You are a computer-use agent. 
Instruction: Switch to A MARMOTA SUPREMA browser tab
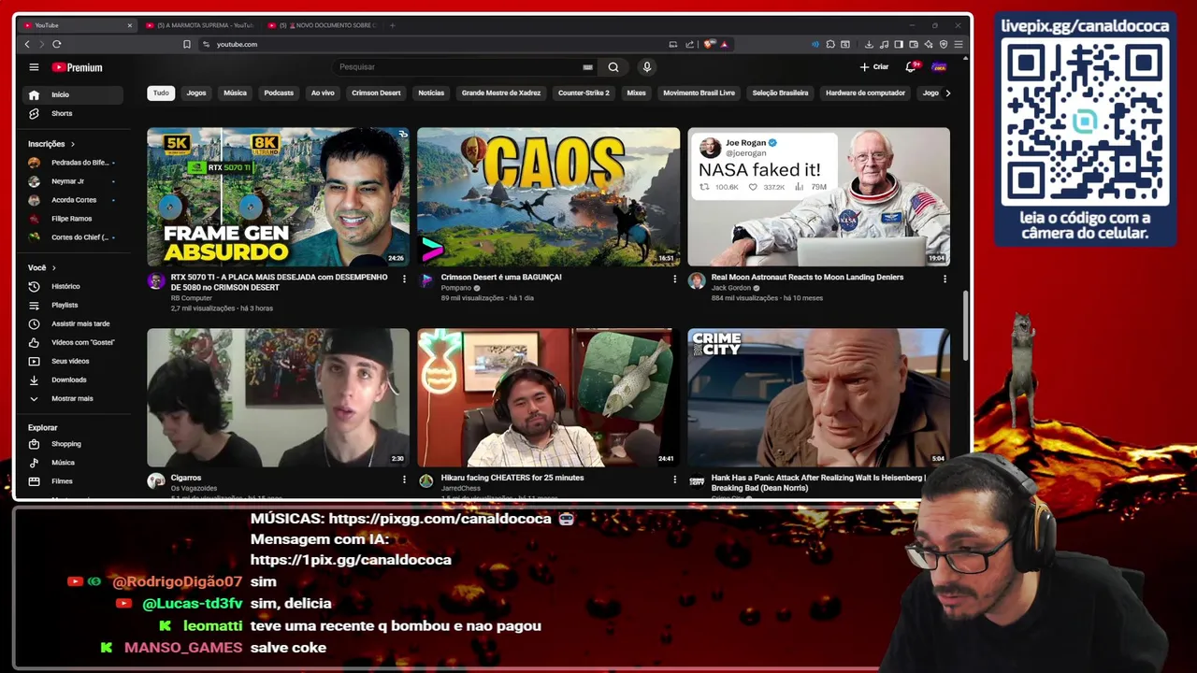pos(200,25)
